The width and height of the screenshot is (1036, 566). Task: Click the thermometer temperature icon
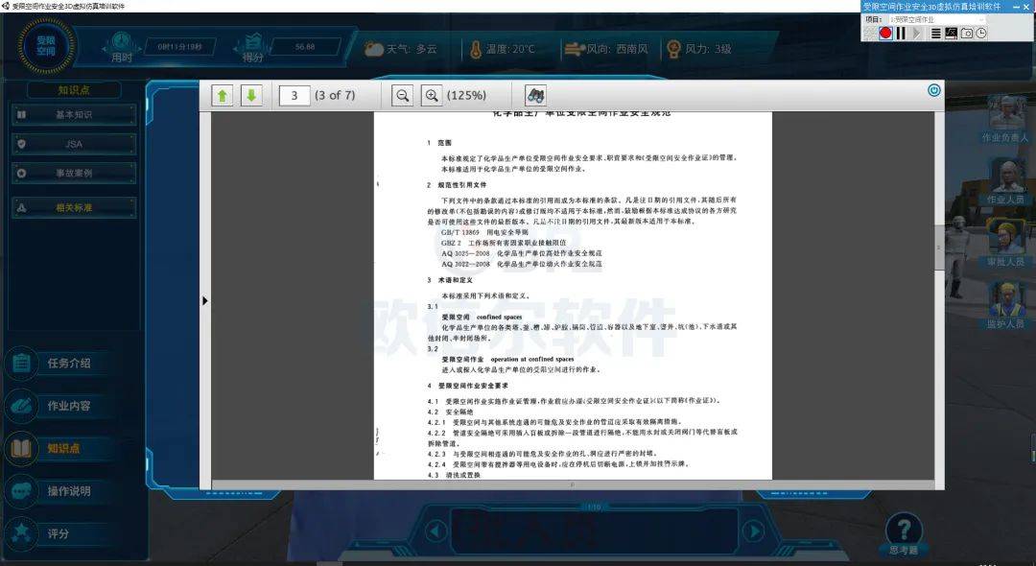pyautogui.click(x=476, y=49)
